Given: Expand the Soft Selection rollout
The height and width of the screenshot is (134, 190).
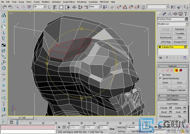Looking at the screenshot, I should click(x=172, y=95).
